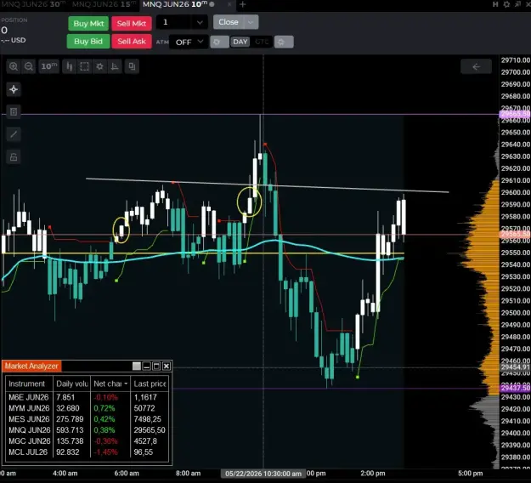Activate the dashed rectangle selection tool

84,66
